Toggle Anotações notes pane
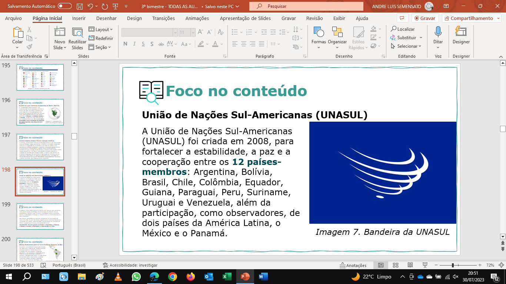506x284 pixels. (353, 265)
